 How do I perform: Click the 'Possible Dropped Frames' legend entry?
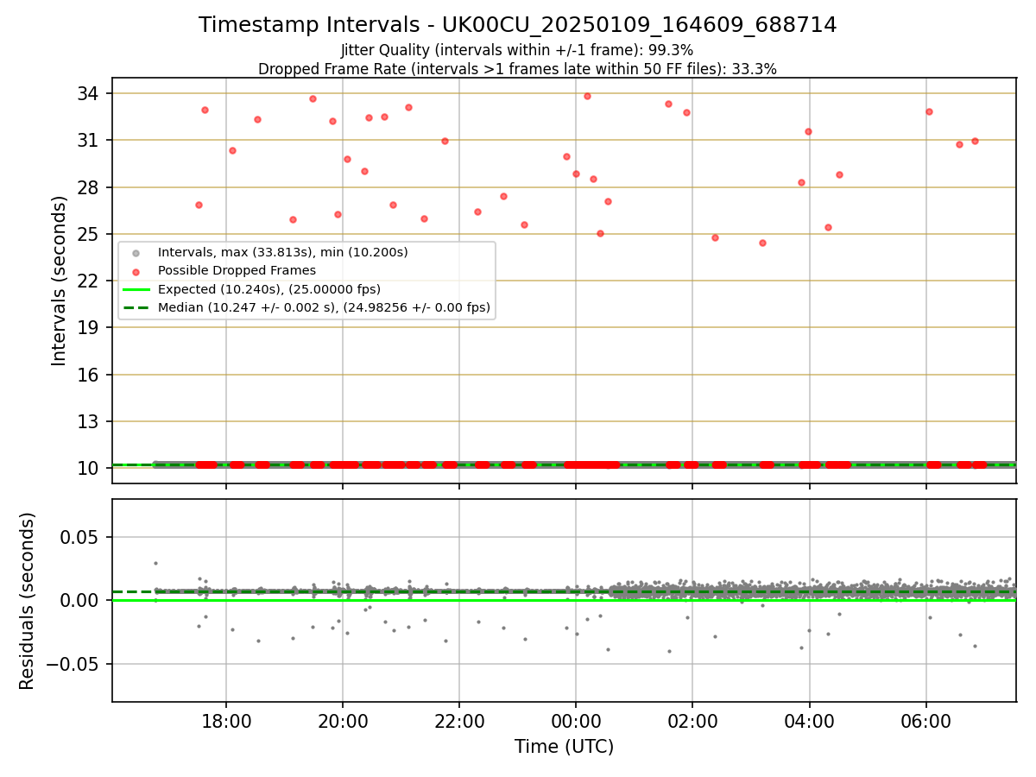coord(237,270)
